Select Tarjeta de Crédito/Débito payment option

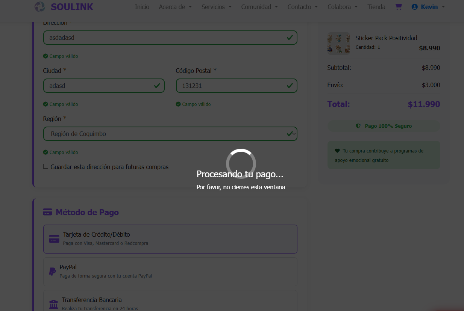tap(170, 239)
